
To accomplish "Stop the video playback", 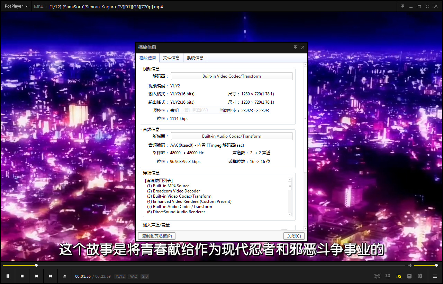I will pos(22,276).
